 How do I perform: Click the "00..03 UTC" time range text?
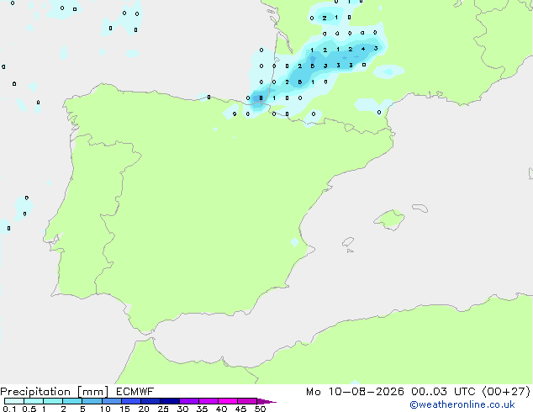(443, 392)
